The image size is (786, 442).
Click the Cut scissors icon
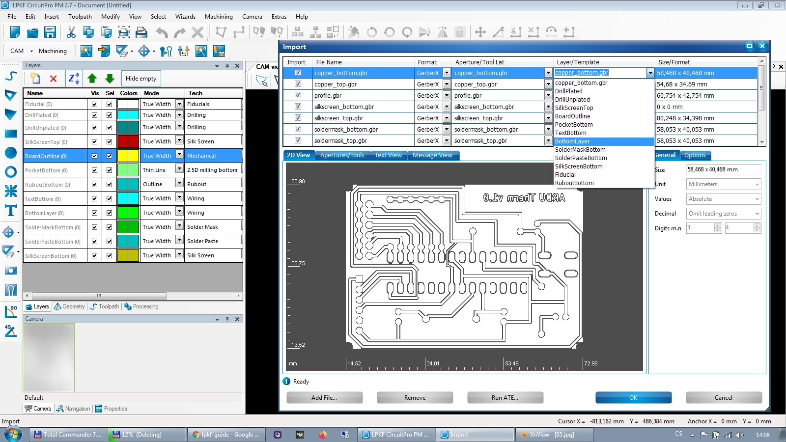(71, 32)
